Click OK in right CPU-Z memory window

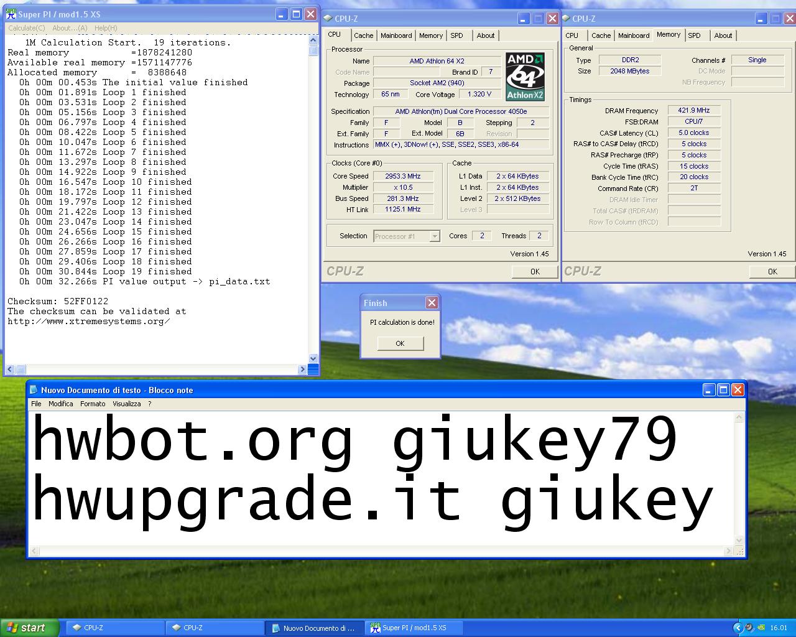(772, 272)
